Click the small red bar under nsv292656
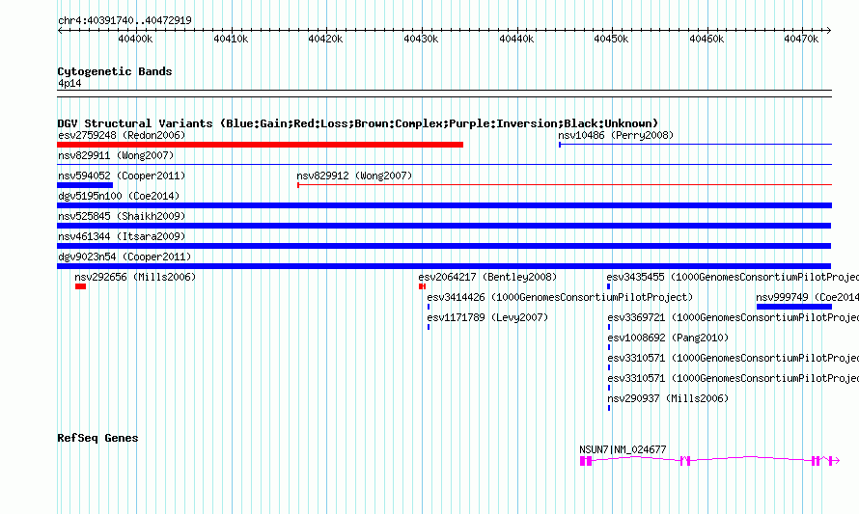The image size is (859, 514). point(80,286)
